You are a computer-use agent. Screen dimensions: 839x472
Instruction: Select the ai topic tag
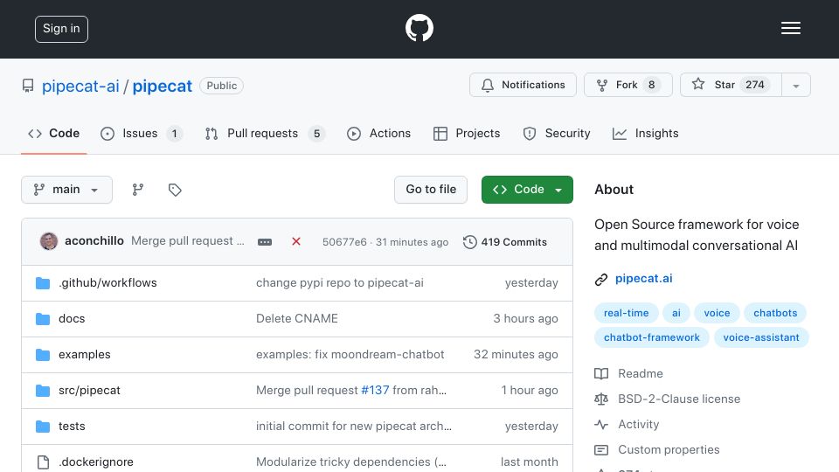pyautogui.click(x=676, y=313)
